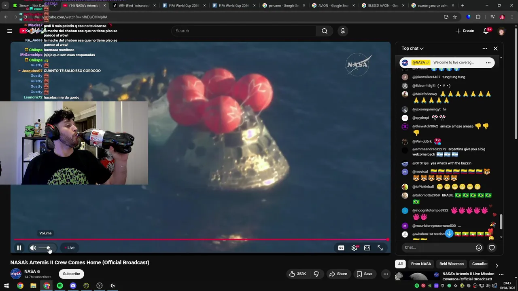Open the YouTube hamburger guide menu
Image resolution: width=518 pixels, height=291 pixels.
click(x=10, y=31)
